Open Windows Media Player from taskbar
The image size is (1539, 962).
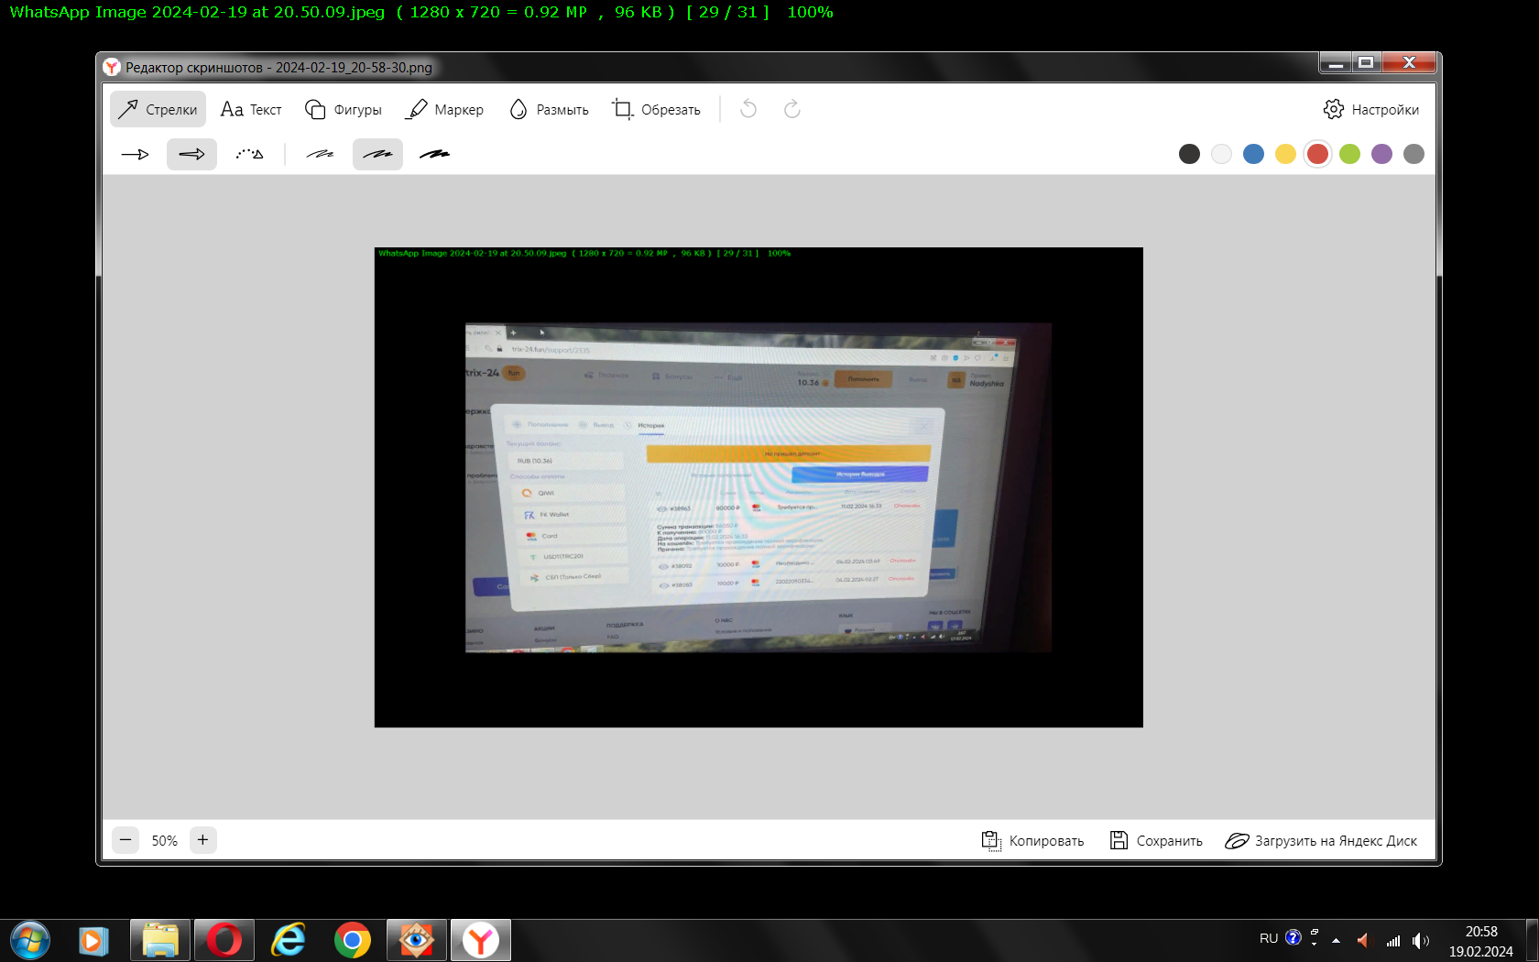pyautogui.click(x=93, y=941)
